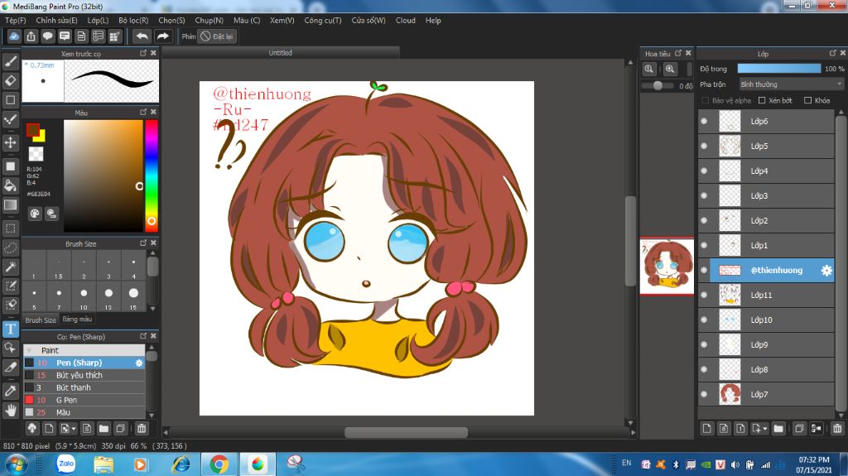Open the Tệp(F) menu
The height and width of the screenshot is (476, 848).
coord(15,21)
